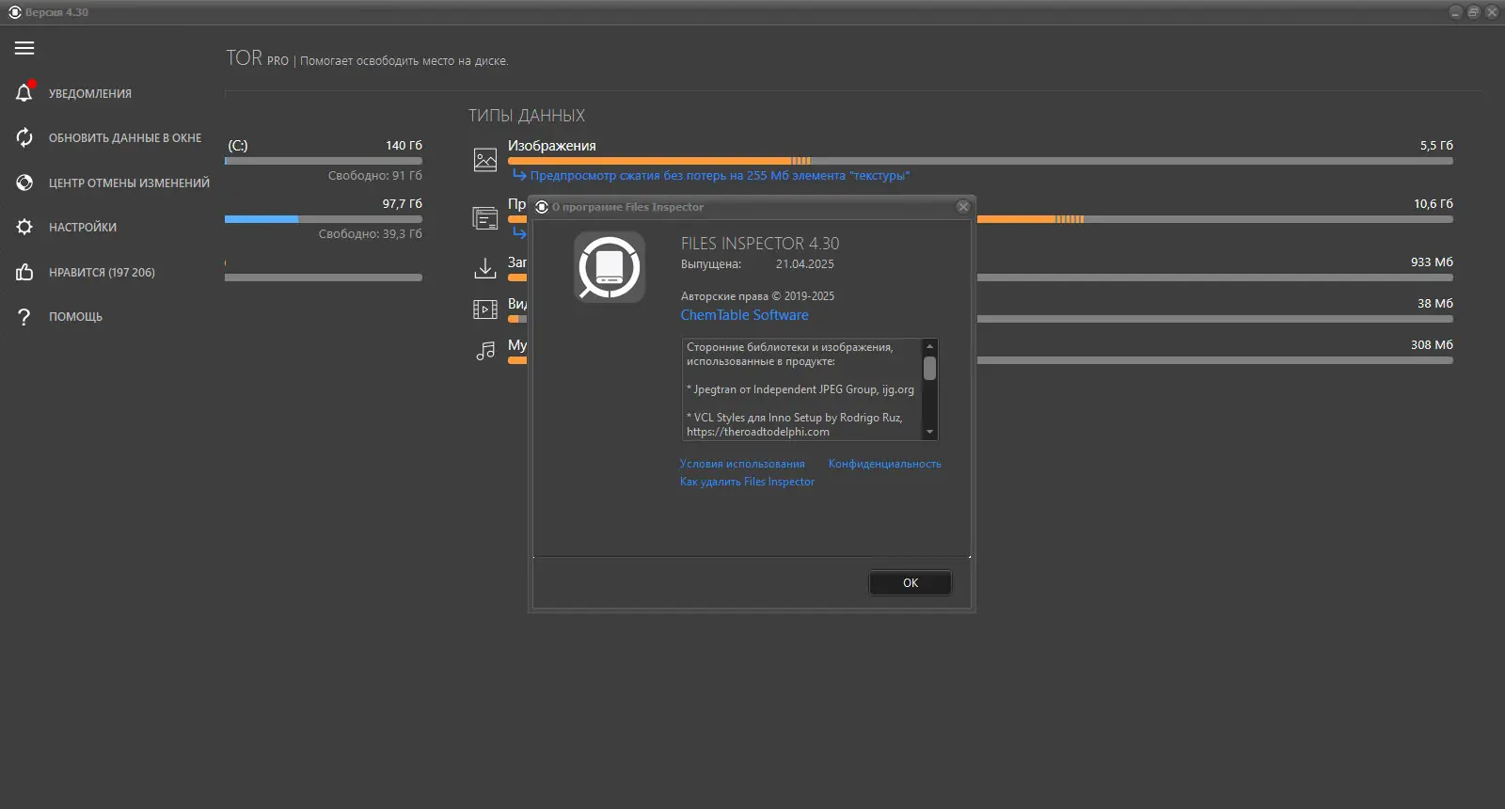Open help question mark icon
This screenshot has width=1505, height=809.
coord(24,317)
